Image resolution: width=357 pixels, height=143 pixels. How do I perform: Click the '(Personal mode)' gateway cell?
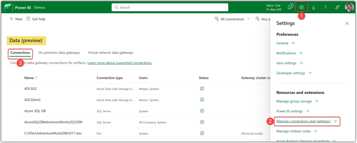click(x=252, y=134)
